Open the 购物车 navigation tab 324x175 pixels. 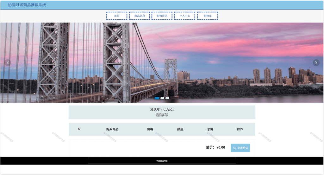click(208, 16)
